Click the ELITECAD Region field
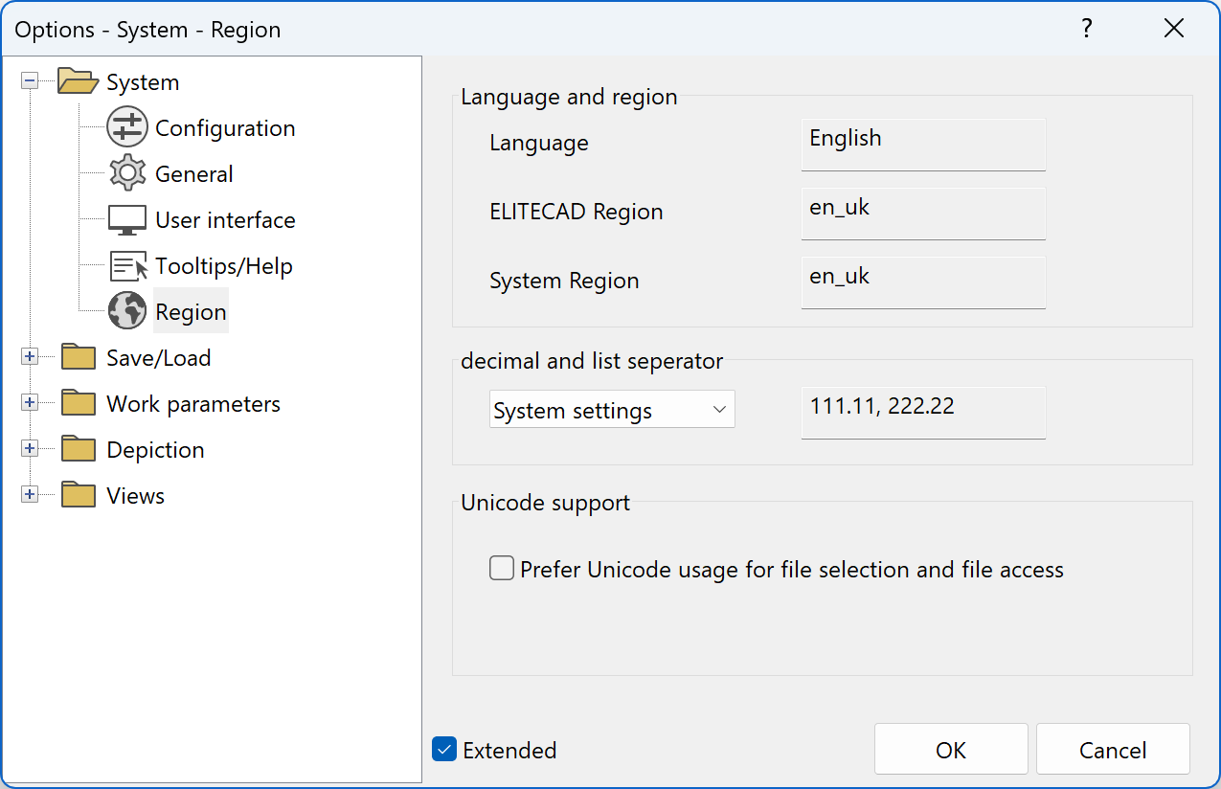This screenshot has width=1221, height=789. click(x=922, y=213)
